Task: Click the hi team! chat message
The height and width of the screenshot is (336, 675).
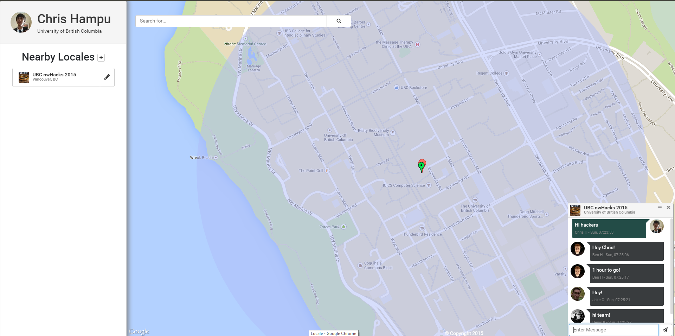Action: coord(627,316)
